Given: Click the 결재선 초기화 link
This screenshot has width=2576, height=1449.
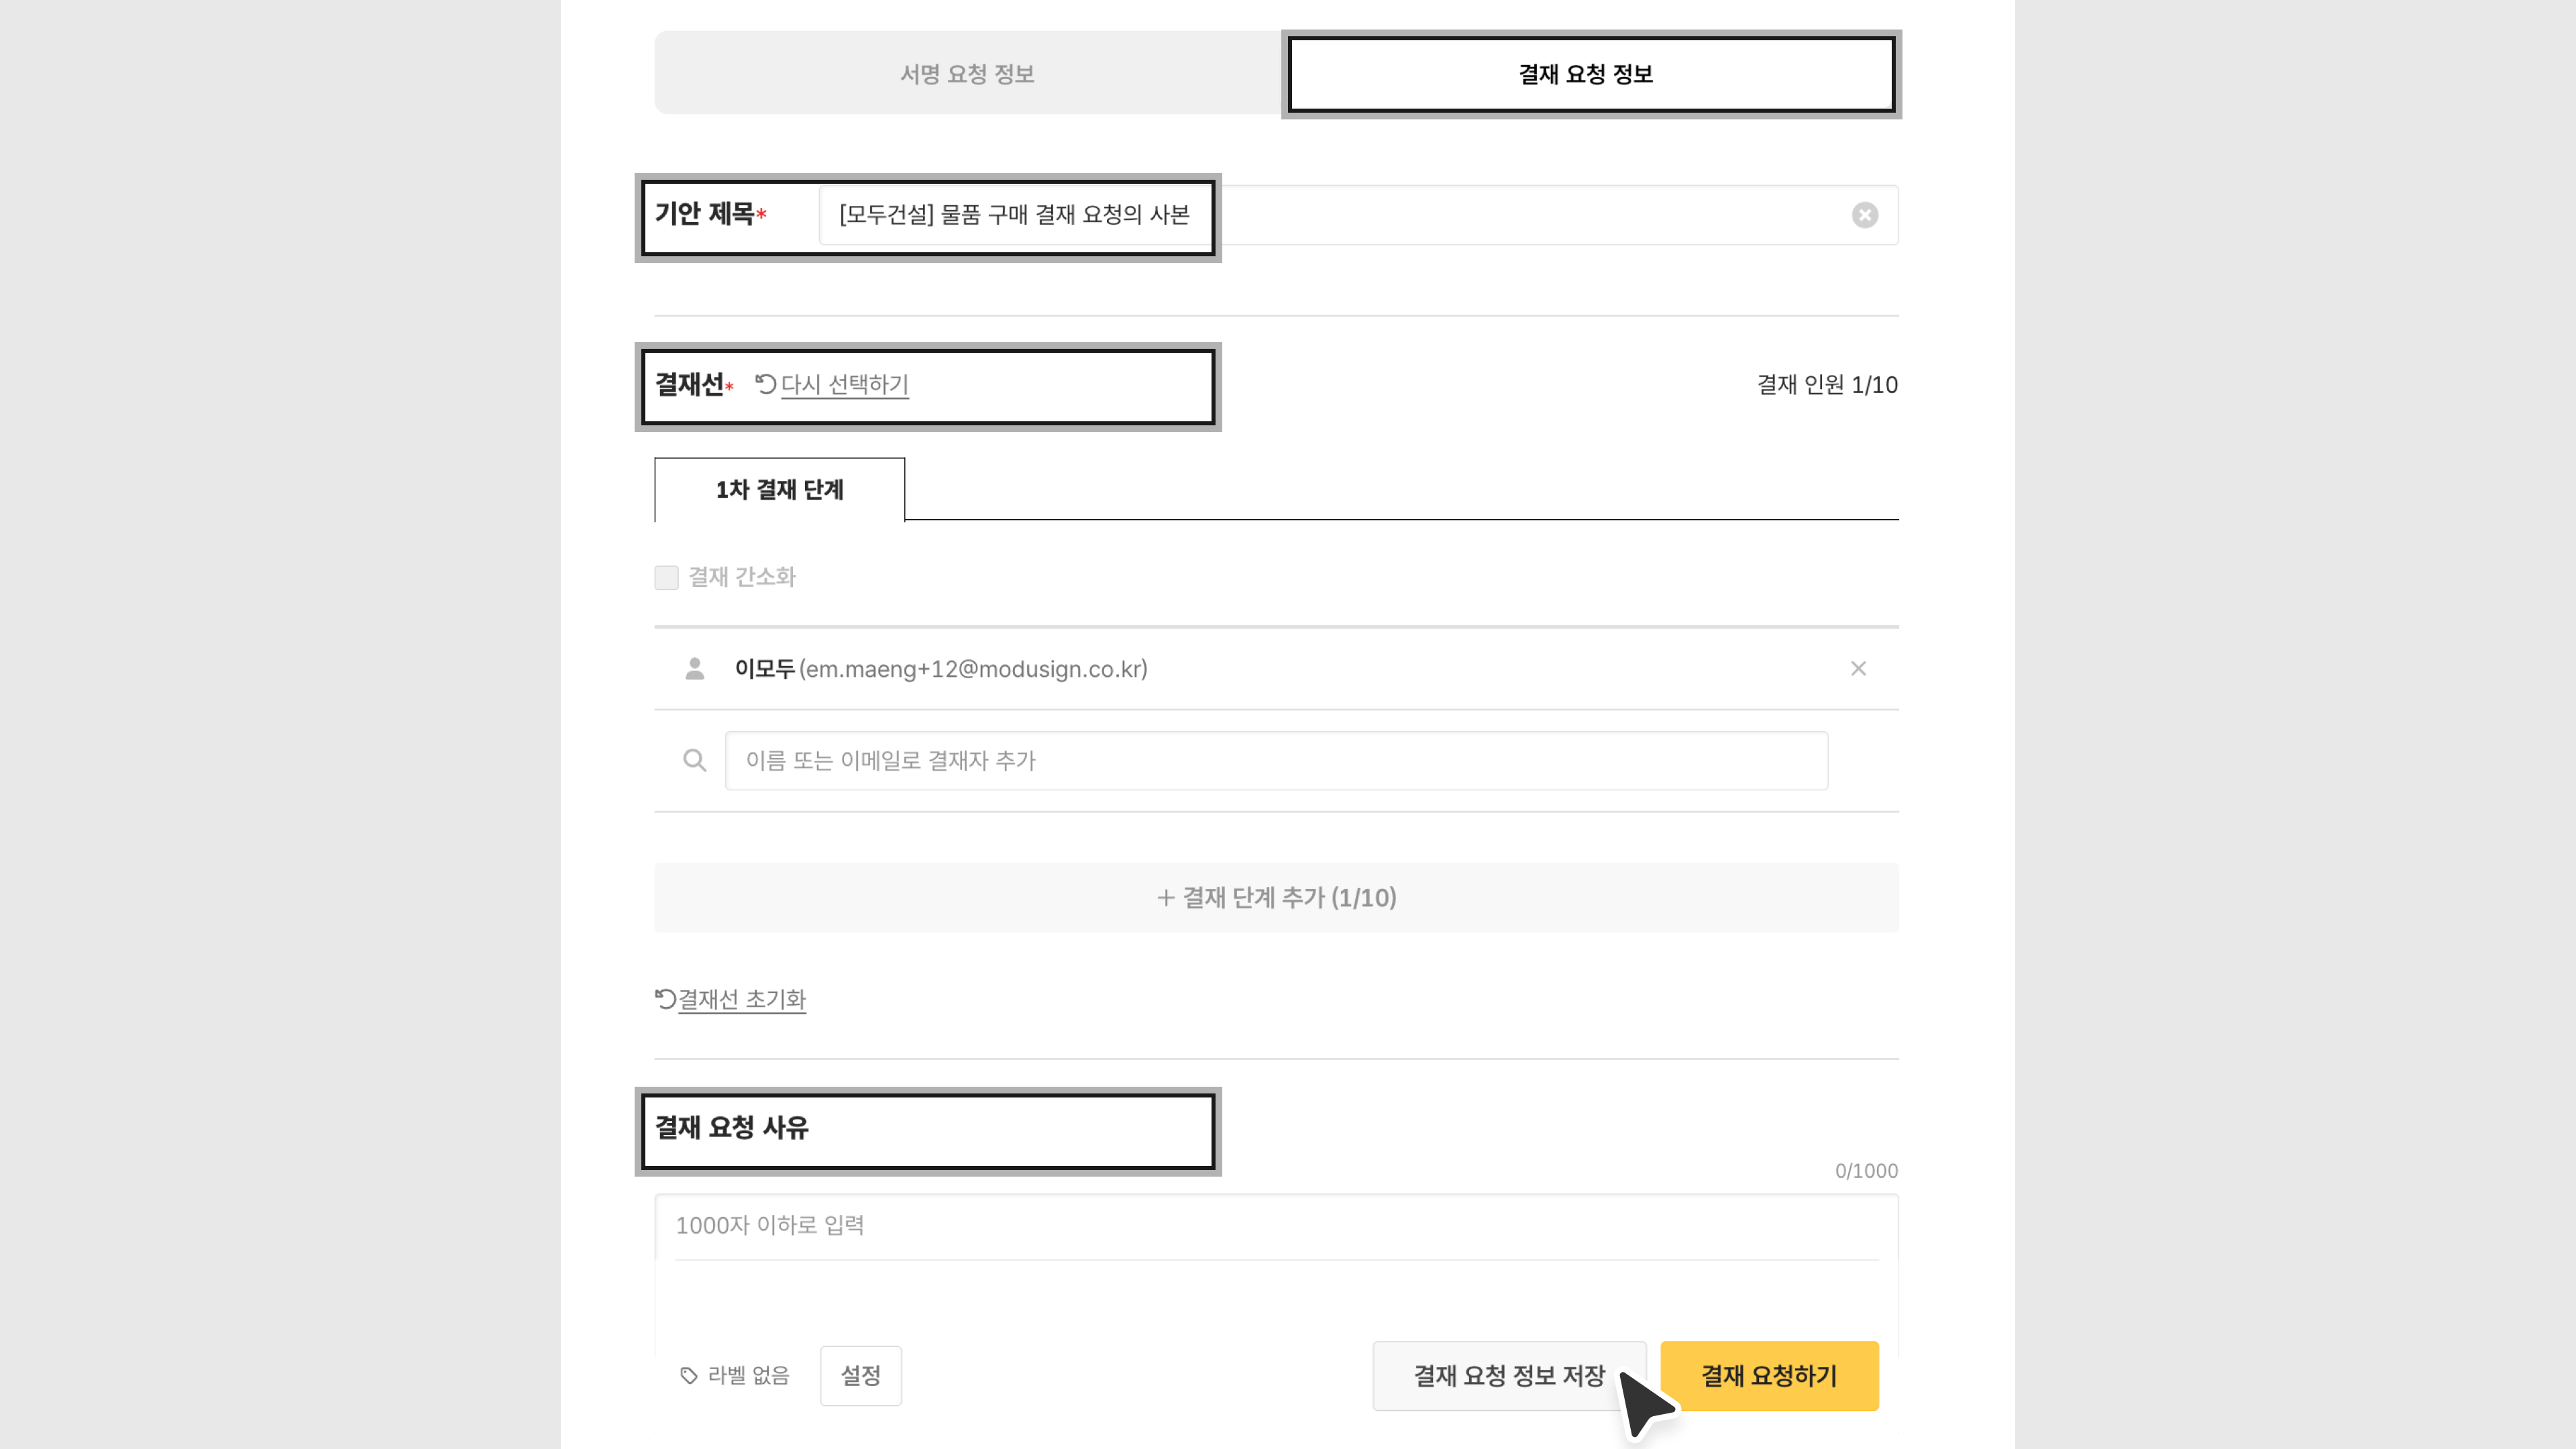Looking at the screenshot, I should click(741, 999).
